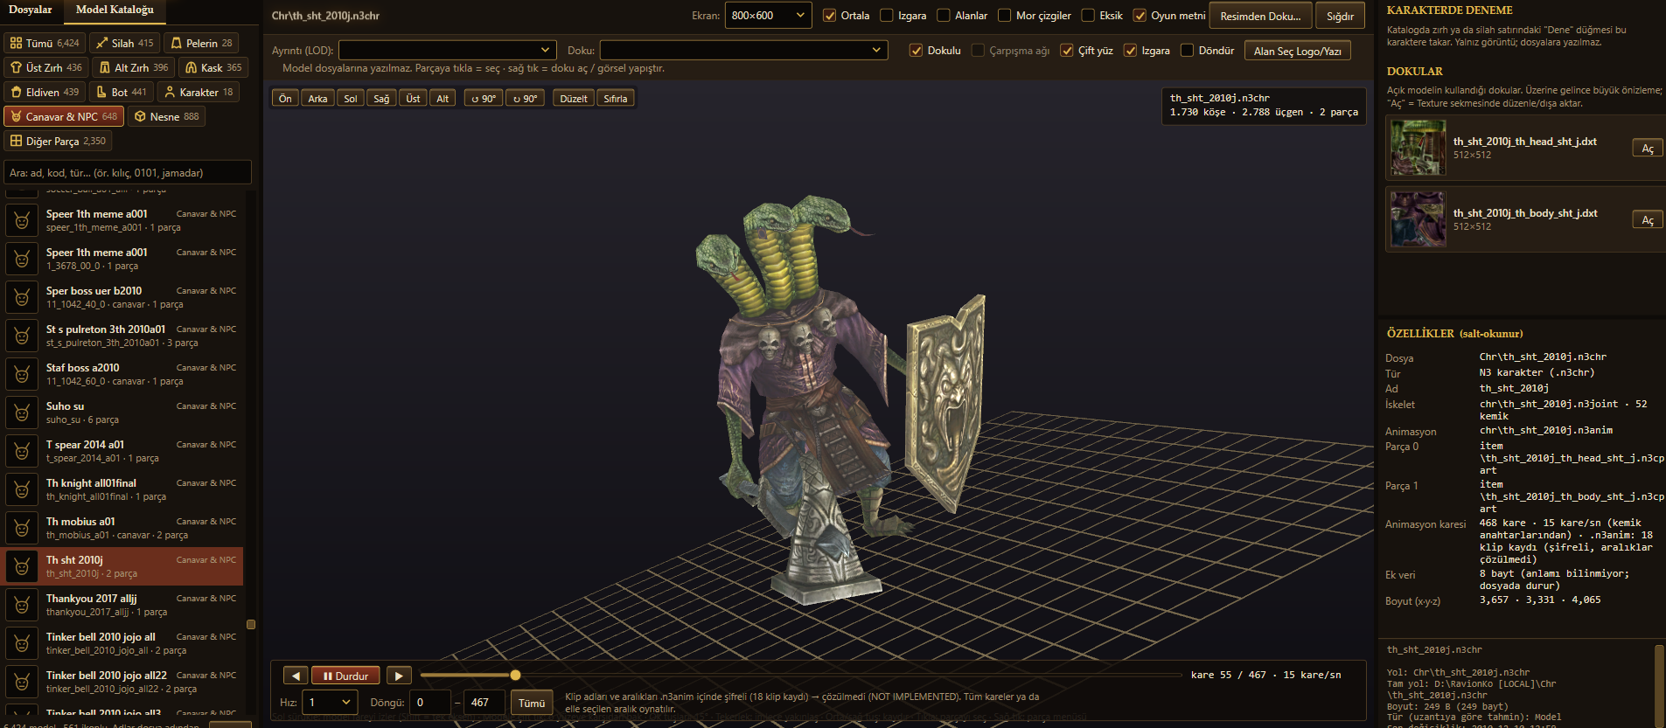
Task: Switch to the Dosyalar tab
Action: pyautogui.click(x=31, y=10)
